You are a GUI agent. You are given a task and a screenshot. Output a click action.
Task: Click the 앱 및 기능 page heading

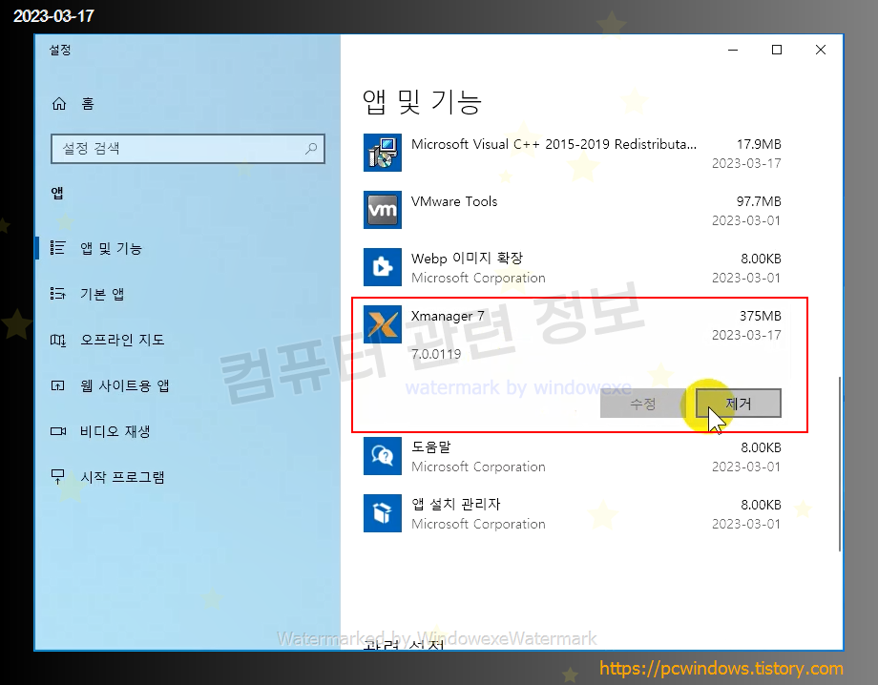[422, 102]
